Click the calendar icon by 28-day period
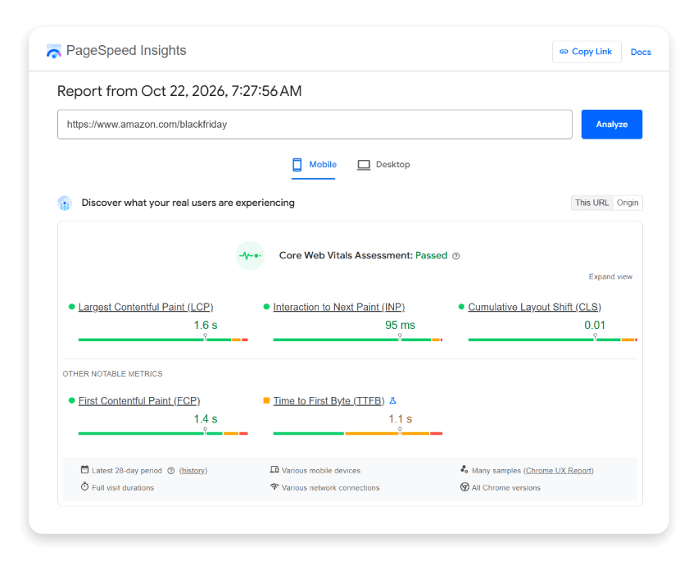This screenshot has width=698, height=566. point(84,470)
